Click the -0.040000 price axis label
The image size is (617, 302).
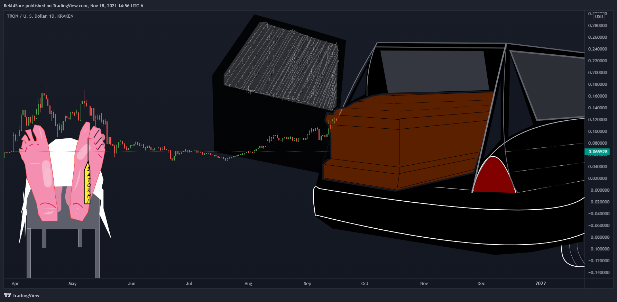point(599,214)
